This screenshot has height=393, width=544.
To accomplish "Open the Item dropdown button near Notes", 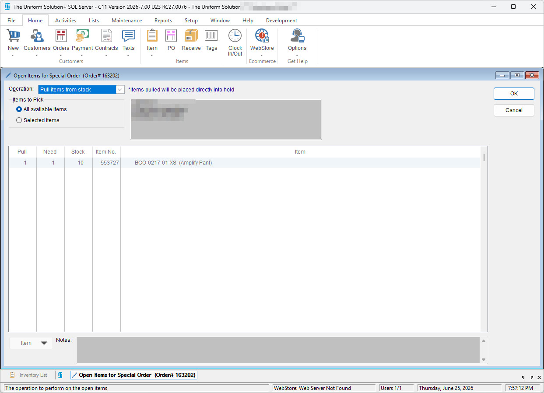I will coord(31,343).
